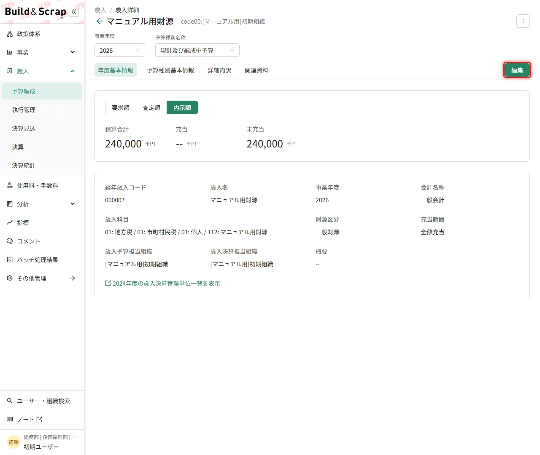The height and width of the screenshot is (455, 540).
Task: Click the バッチ処理結果 terminal icon
Action: 10,260
